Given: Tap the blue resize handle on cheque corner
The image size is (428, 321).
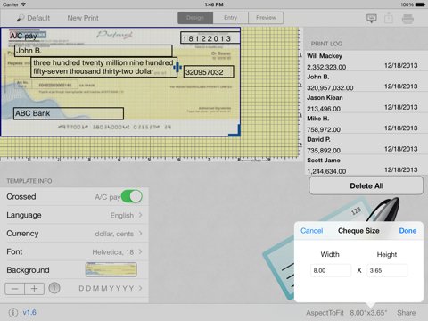Looking at the screenshot, I should pos(235,131).
